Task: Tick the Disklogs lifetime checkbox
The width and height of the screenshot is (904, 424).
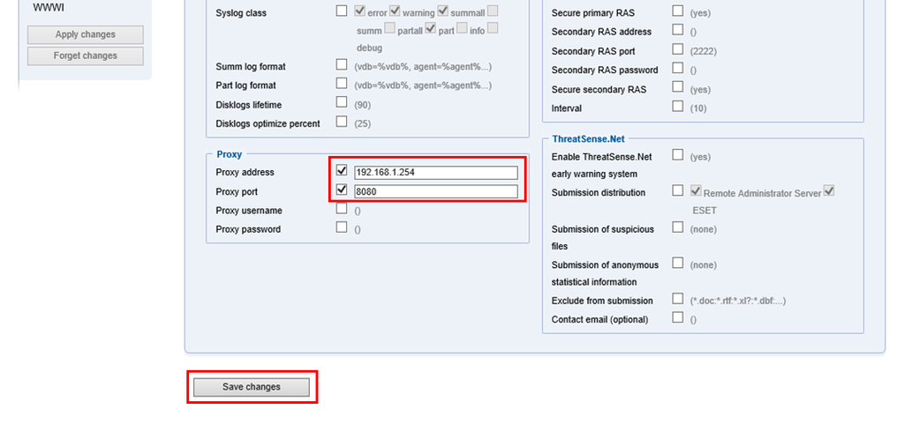Action: click(342, 102)
